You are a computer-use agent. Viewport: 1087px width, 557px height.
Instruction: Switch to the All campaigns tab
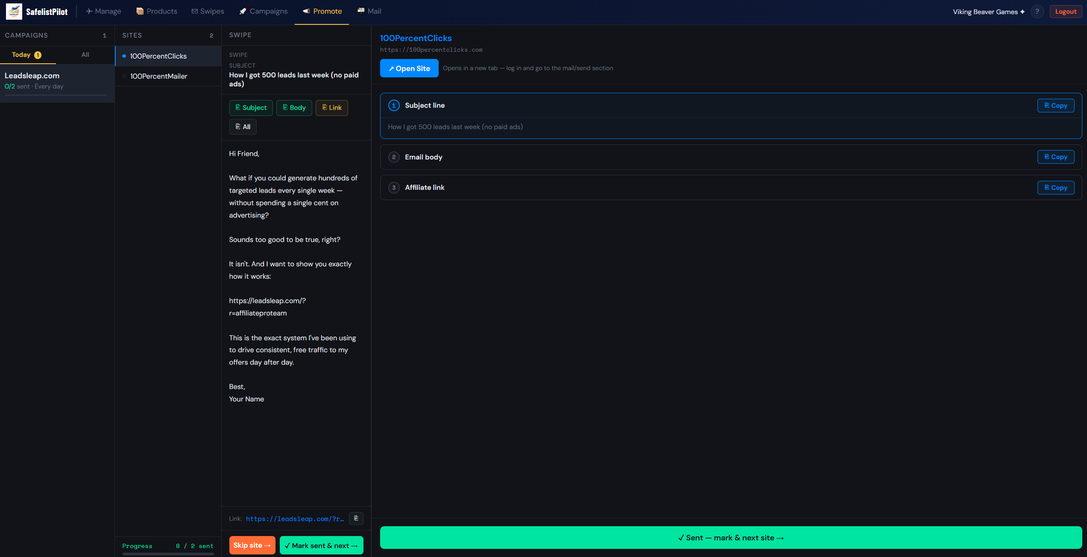85,55
